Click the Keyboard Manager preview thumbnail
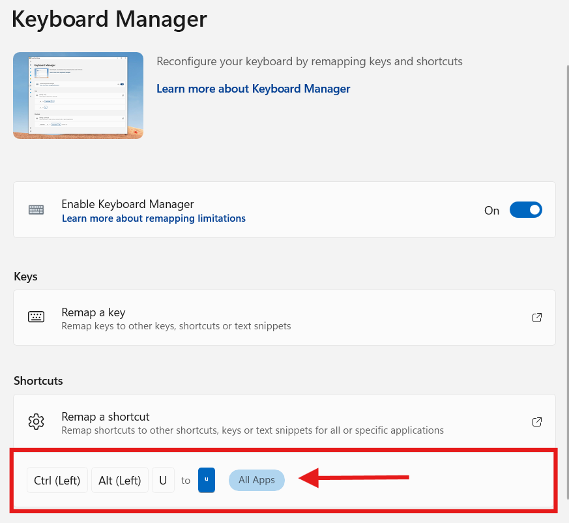This screenshot has height=523, width=569. pyautogui.click(x=78, y=95)
